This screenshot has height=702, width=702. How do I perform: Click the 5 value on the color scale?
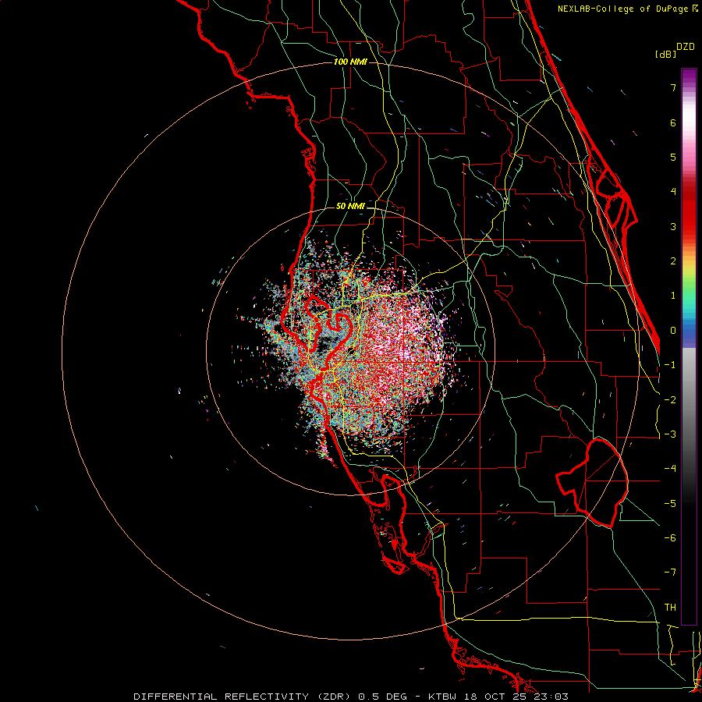(673, 157)
